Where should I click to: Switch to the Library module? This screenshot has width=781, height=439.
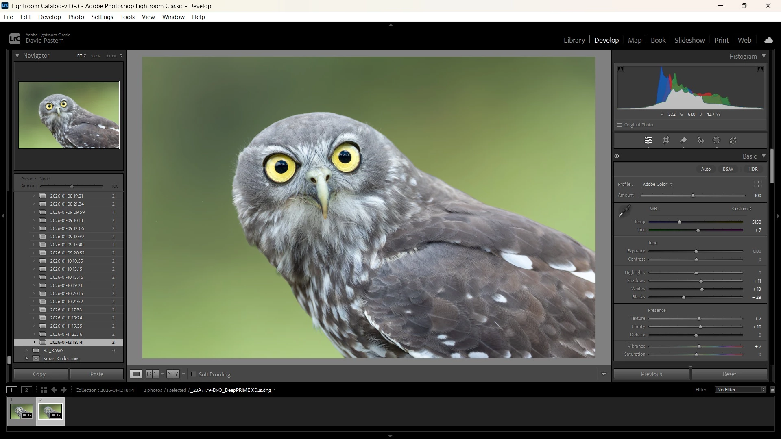pos(574,40)
